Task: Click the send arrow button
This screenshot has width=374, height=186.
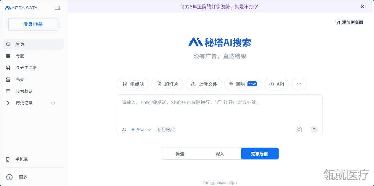Action: (x=314, y=130)
